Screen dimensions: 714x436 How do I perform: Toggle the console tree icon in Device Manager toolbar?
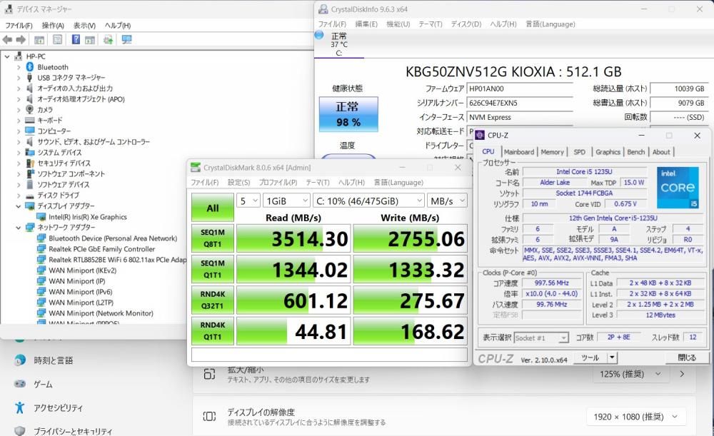pos(39,40)
